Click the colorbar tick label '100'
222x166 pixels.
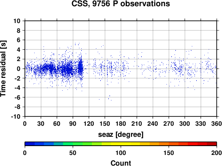click(x=121, y=153)
